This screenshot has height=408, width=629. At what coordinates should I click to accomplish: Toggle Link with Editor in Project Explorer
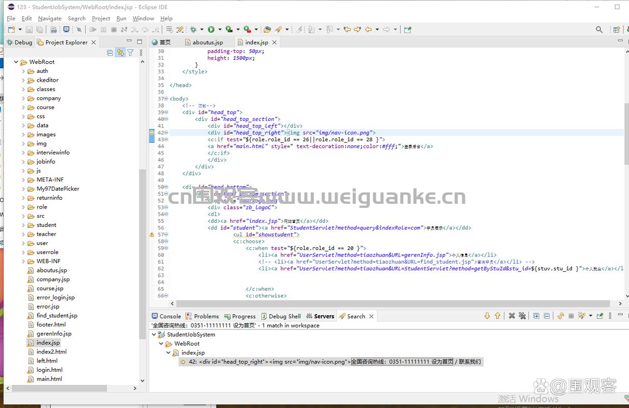[x=121, y=53]
